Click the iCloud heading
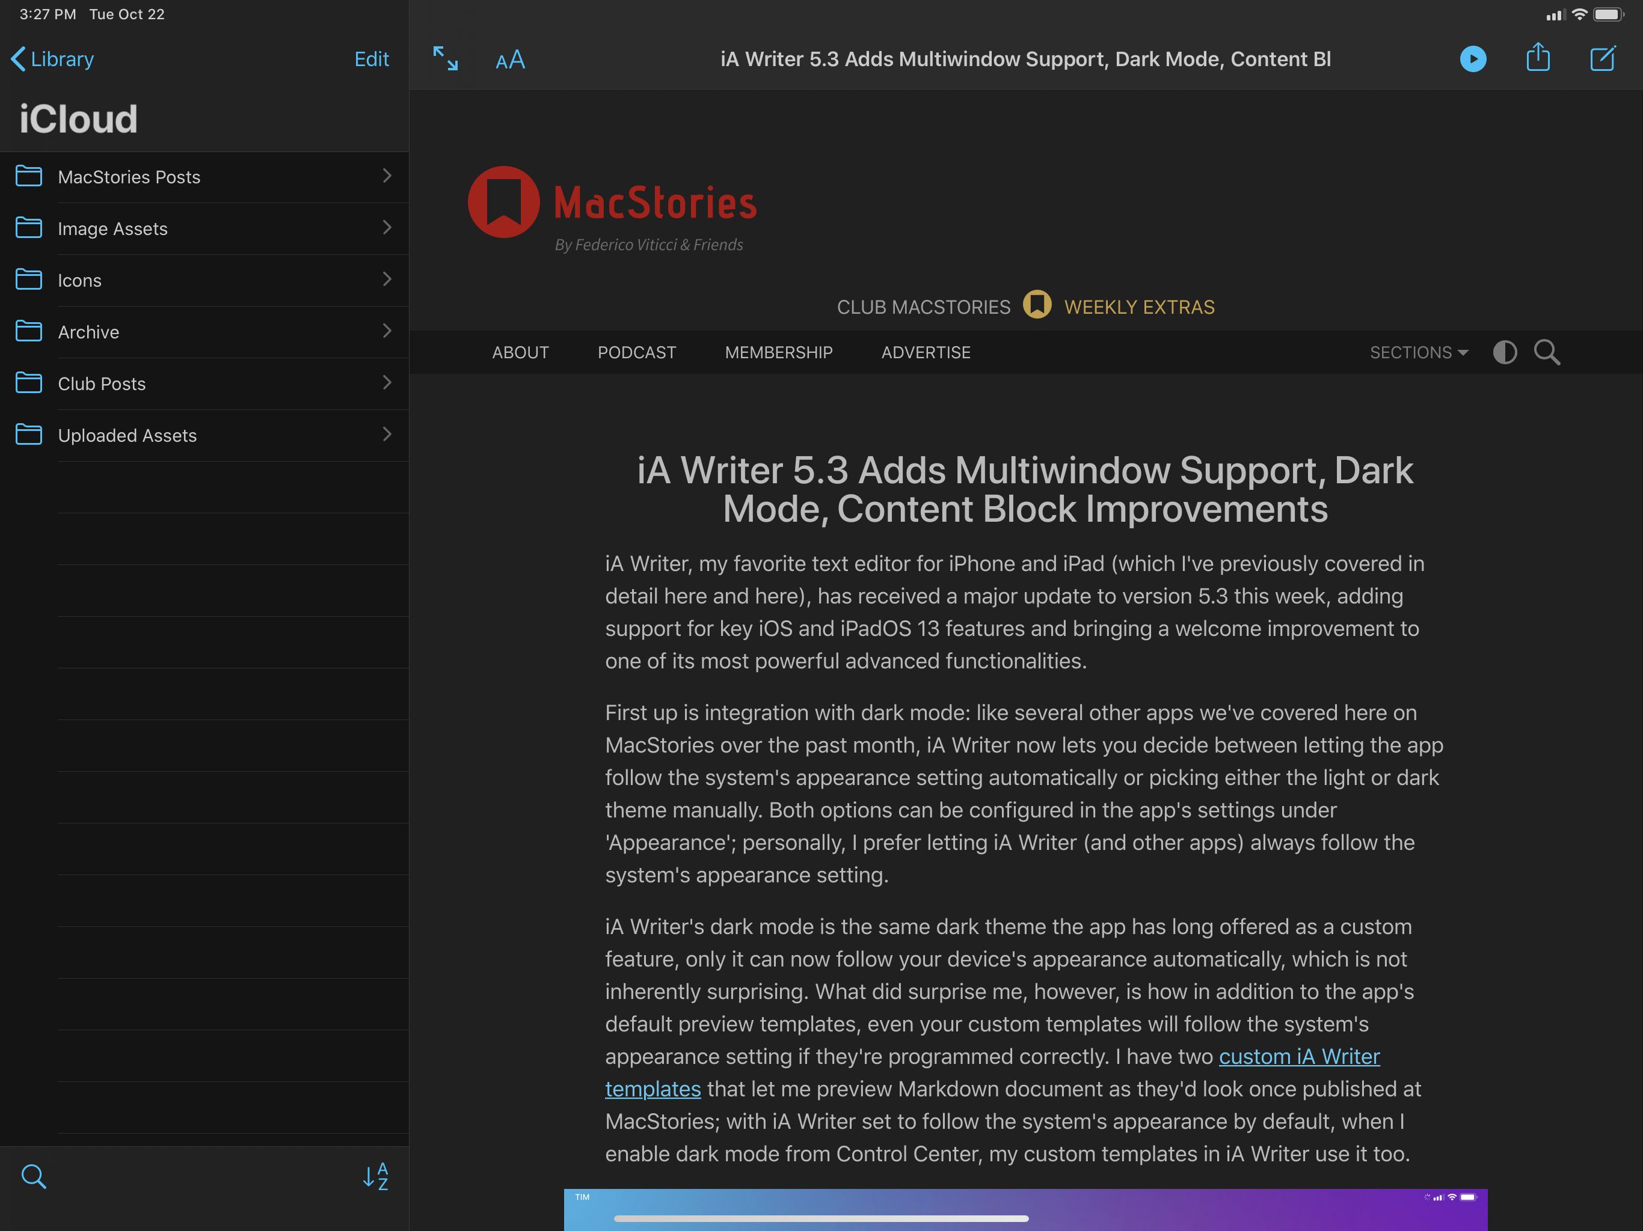 (78, 119)
